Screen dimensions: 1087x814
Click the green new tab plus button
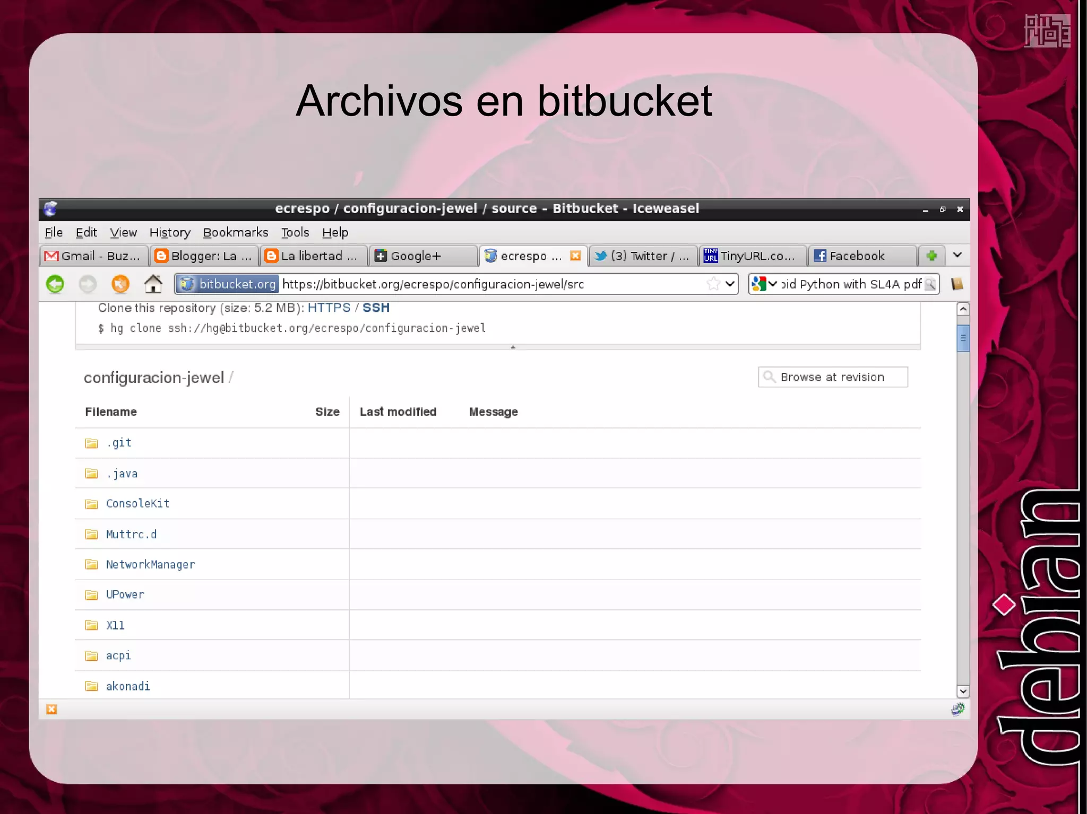pyautogui.click(x=931, y=256)
